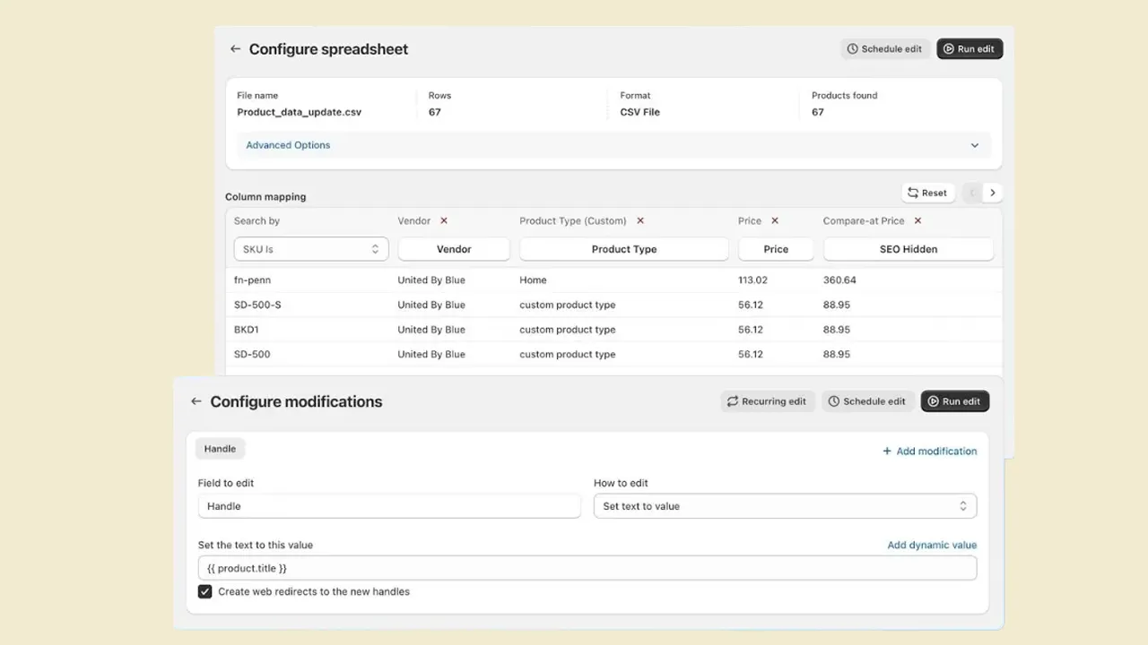Screen dimensions: 1148x645
Task: Select the SD-500-S SKU cell
Action: click(x=257, y=305)
